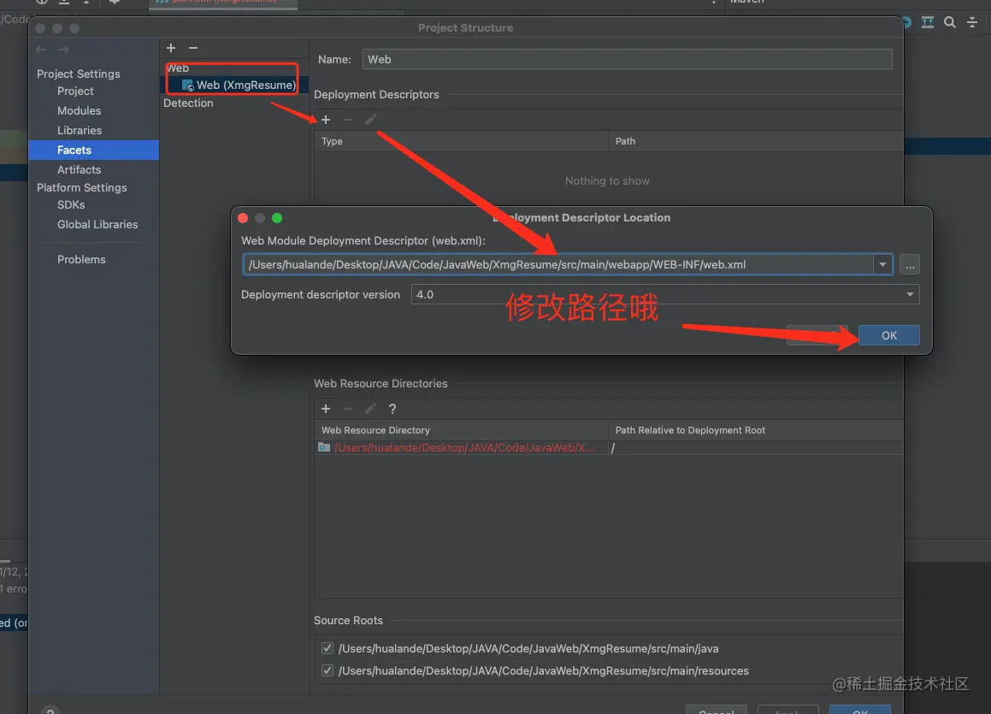Screen dimensions: 991x714
Task: Toggle the src/main/java source root checkbox
Action: click(x=327, y=648)
